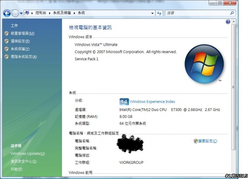Open the recent pages dropdown arrow
250x179 pixels.
(x=21, y=13)
